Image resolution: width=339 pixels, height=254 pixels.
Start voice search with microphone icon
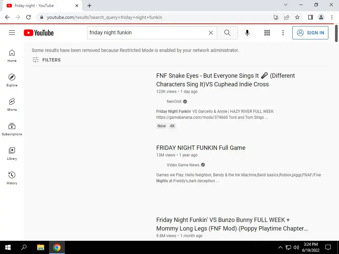pos(247,33)
